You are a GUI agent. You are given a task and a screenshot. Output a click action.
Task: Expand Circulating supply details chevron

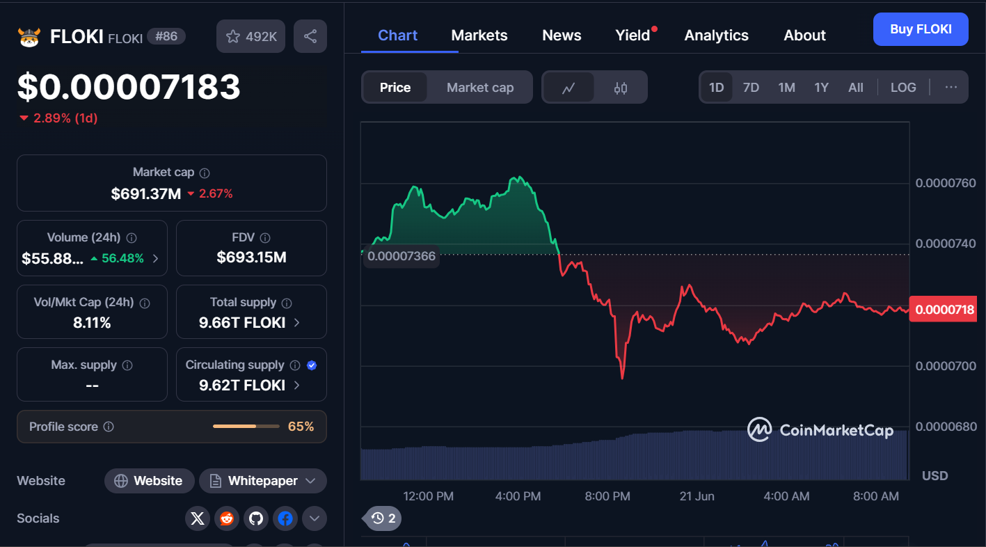click(x=297, y=385)
